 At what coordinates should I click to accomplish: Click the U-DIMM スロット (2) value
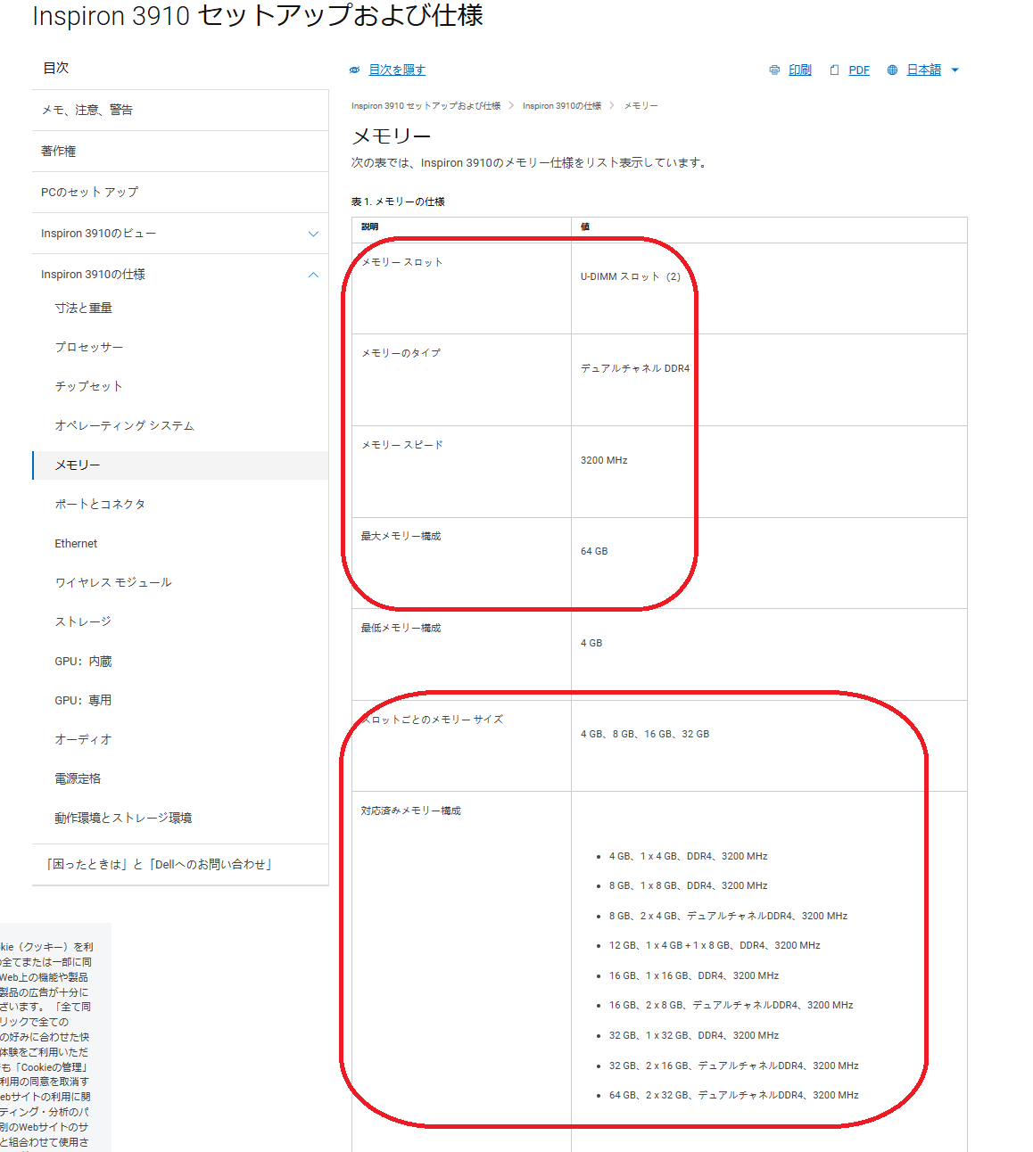[x=631, y=276]
